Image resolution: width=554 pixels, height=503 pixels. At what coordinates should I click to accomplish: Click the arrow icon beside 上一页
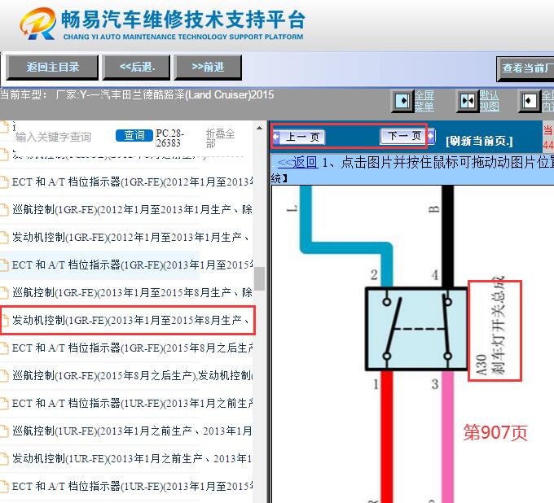[276, 136]
